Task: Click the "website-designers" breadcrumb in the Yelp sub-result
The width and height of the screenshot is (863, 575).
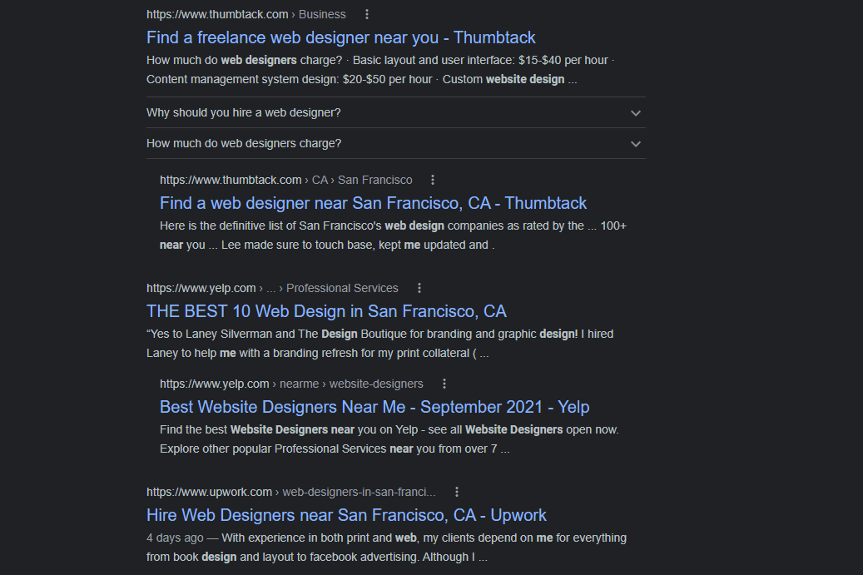Action: [x=376, y=384]
